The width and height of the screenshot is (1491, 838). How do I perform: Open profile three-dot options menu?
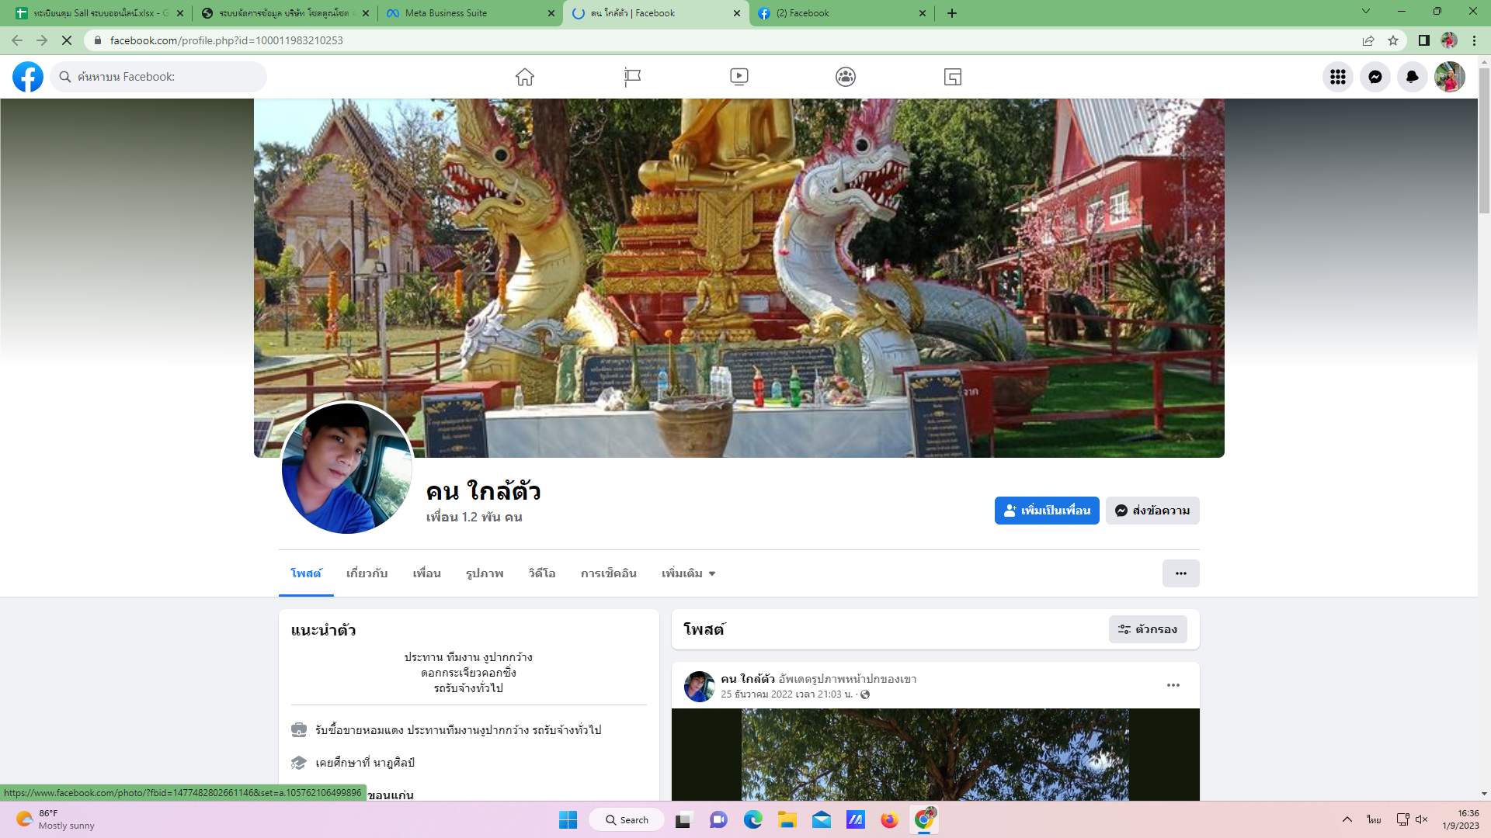point(1180,573)
